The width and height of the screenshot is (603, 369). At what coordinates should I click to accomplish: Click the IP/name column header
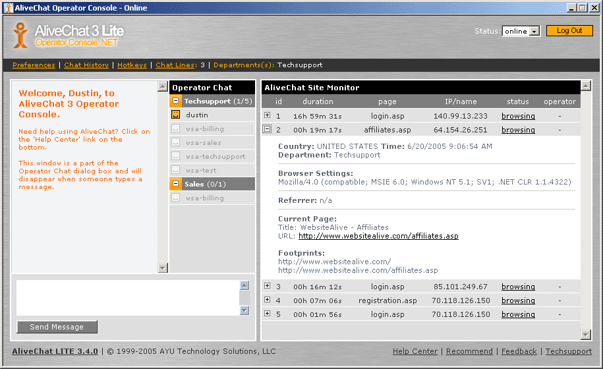[461, 101]
